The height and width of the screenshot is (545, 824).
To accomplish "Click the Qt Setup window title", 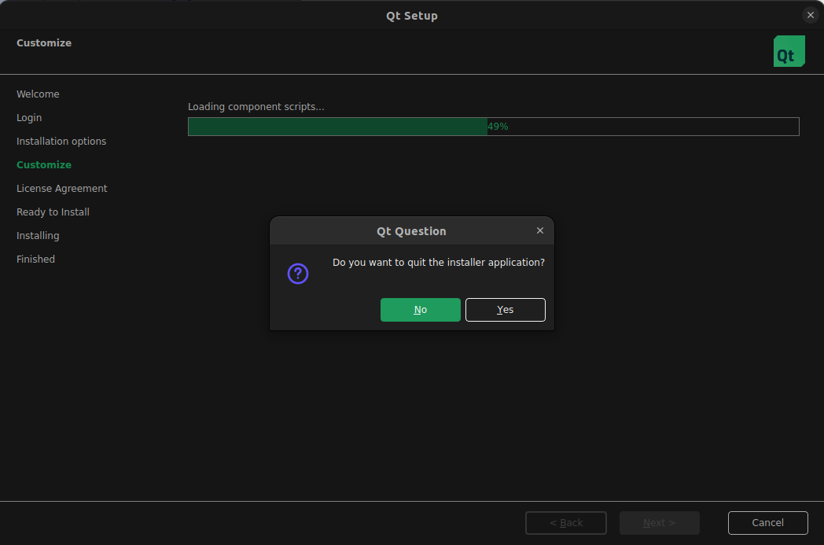I will click(x=411, y=16).
